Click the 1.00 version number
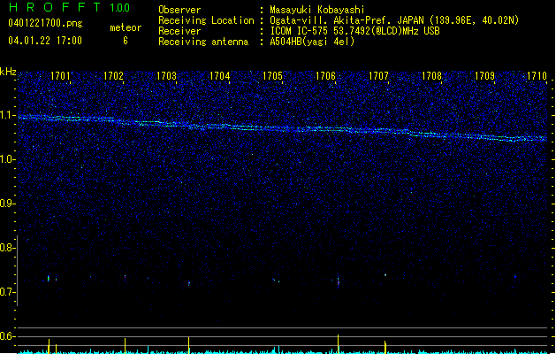The height and width of the screenshot is (354, 556). (x=118, y=8)
